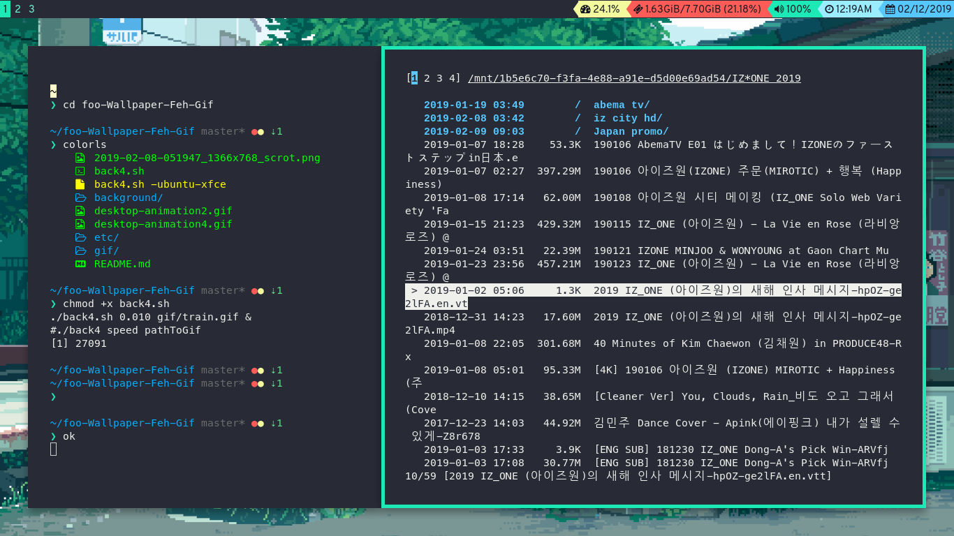Select '[Cleaner Ver] You, Clouds, Rain' file
Image resolution: width=954 pixels, height=536 pixels.
click(x=653, y=403)
